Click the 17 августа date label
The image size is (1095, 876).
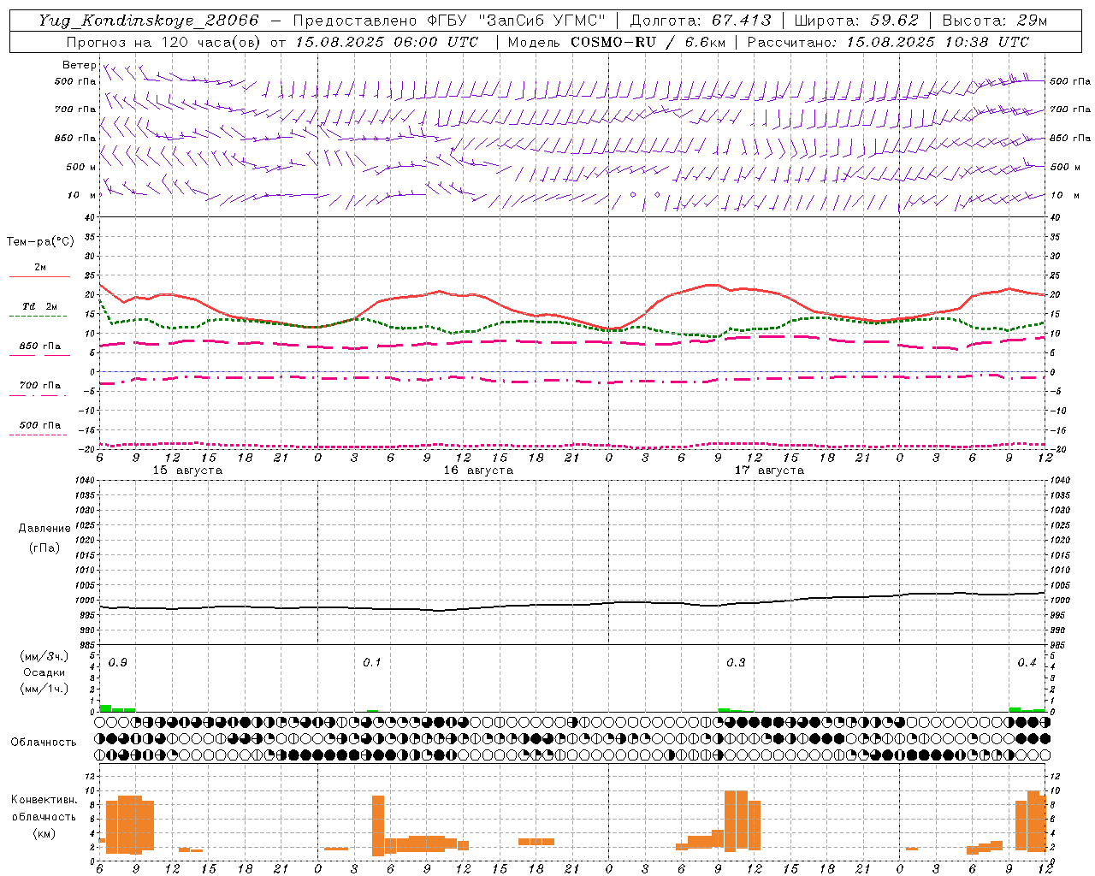769,471
